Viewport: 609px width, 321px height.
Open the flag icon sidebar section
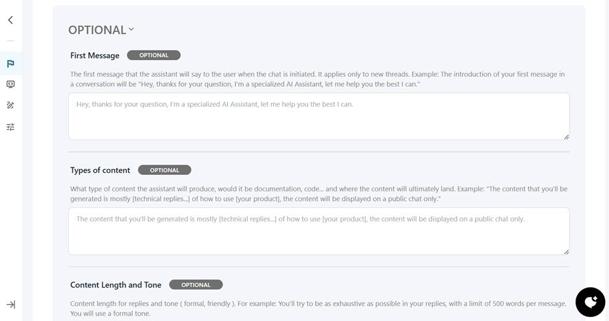tap(11, 64)
